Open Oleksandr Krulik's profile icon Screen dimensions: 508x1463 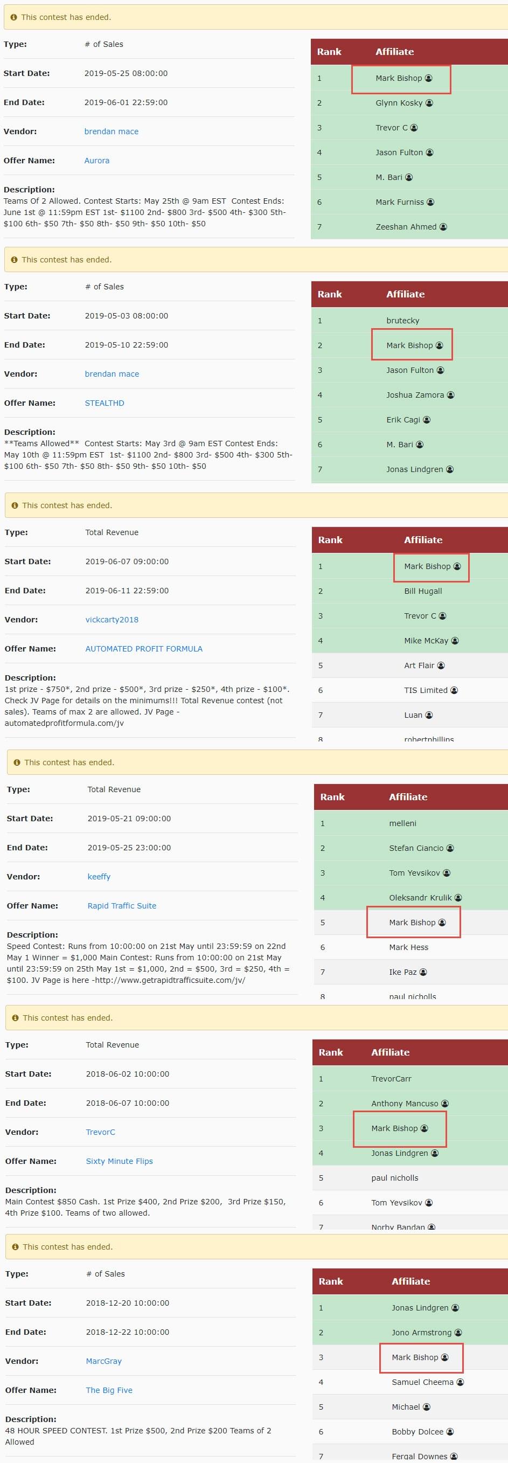coord(458,897)
